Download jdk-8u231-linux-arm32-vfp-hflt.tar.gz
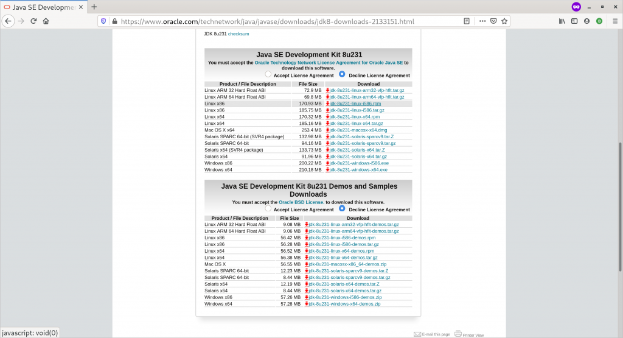Screen dimensions: 623x338 (367, 90)
